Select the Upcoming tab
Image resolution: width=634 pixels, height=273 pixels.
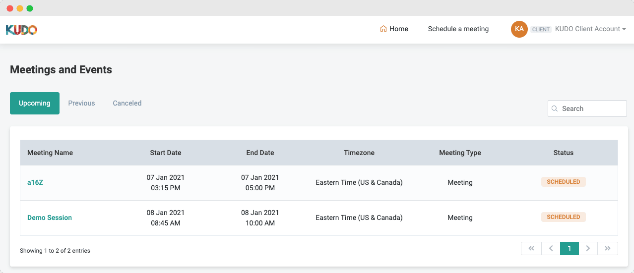[35, 103]
